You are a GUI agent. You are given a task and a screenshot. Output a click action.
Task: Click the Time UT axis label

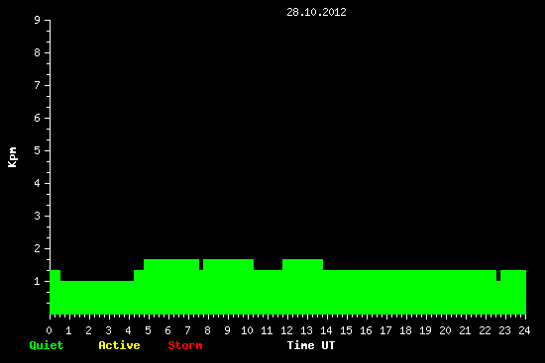311,345
